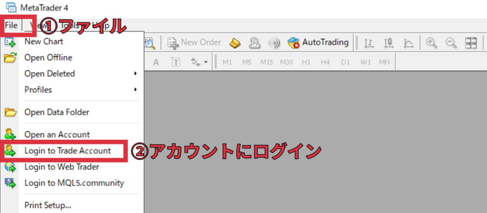Select the M1 timeframe

pyautogui.click(x=227, y=62)
